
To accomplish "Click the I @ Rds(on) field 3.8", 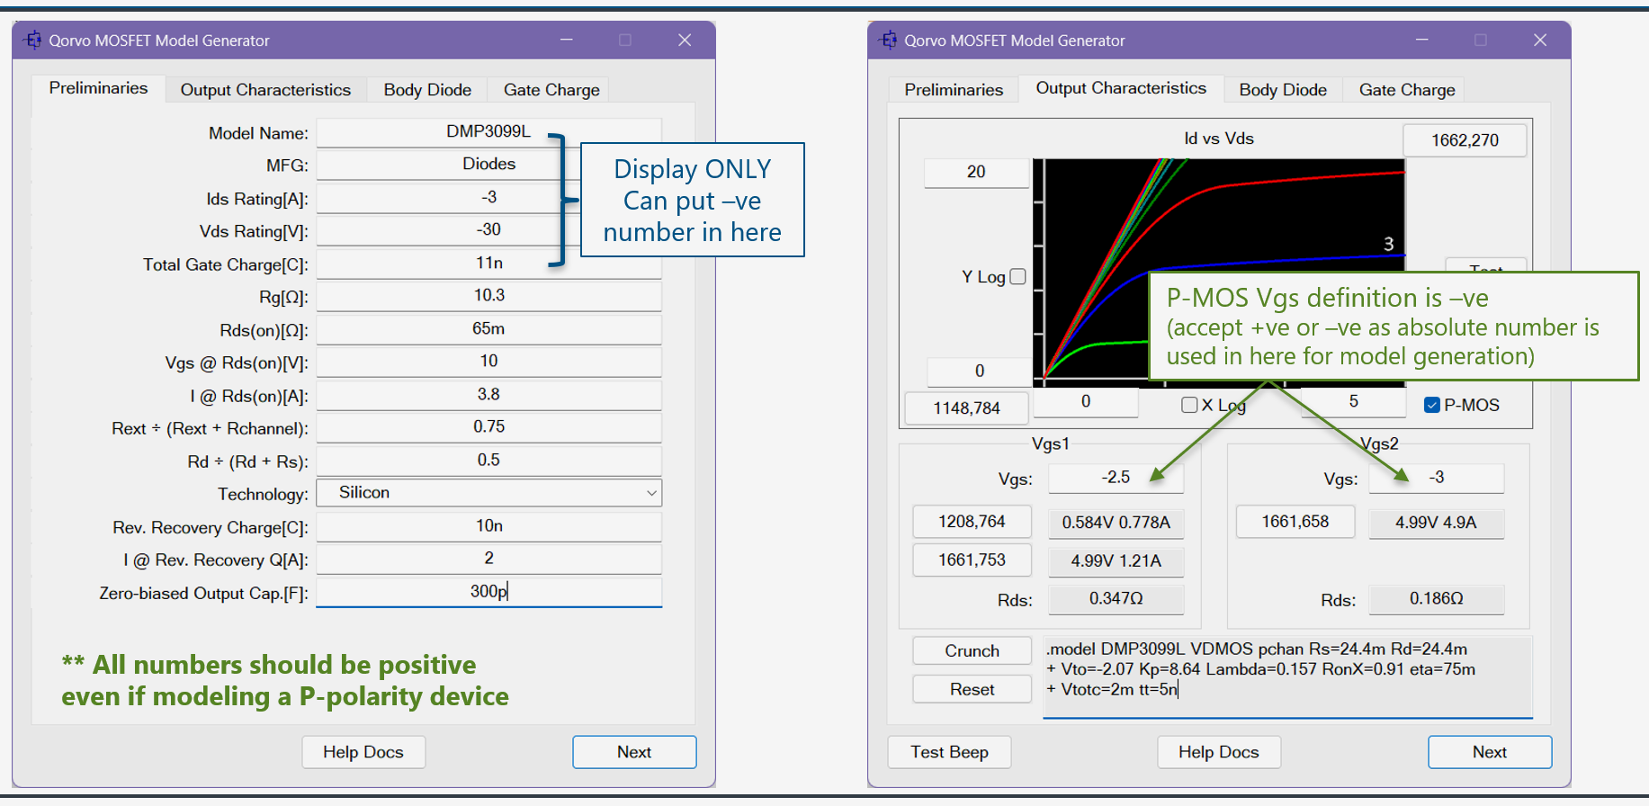I will [488, 395].
